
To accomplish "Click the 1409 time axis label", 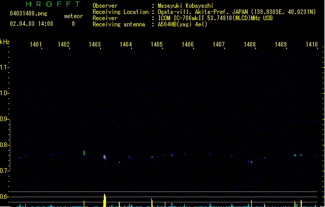I will (281, 45).
